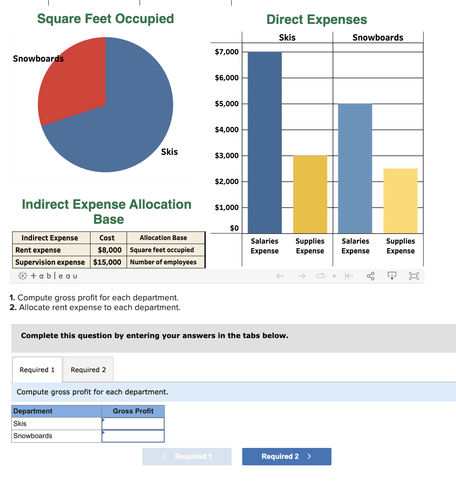The width and height of the screenshot is (456, 484).
Task: Click the Allocation Base column header
Action: (x=166, y=238)
